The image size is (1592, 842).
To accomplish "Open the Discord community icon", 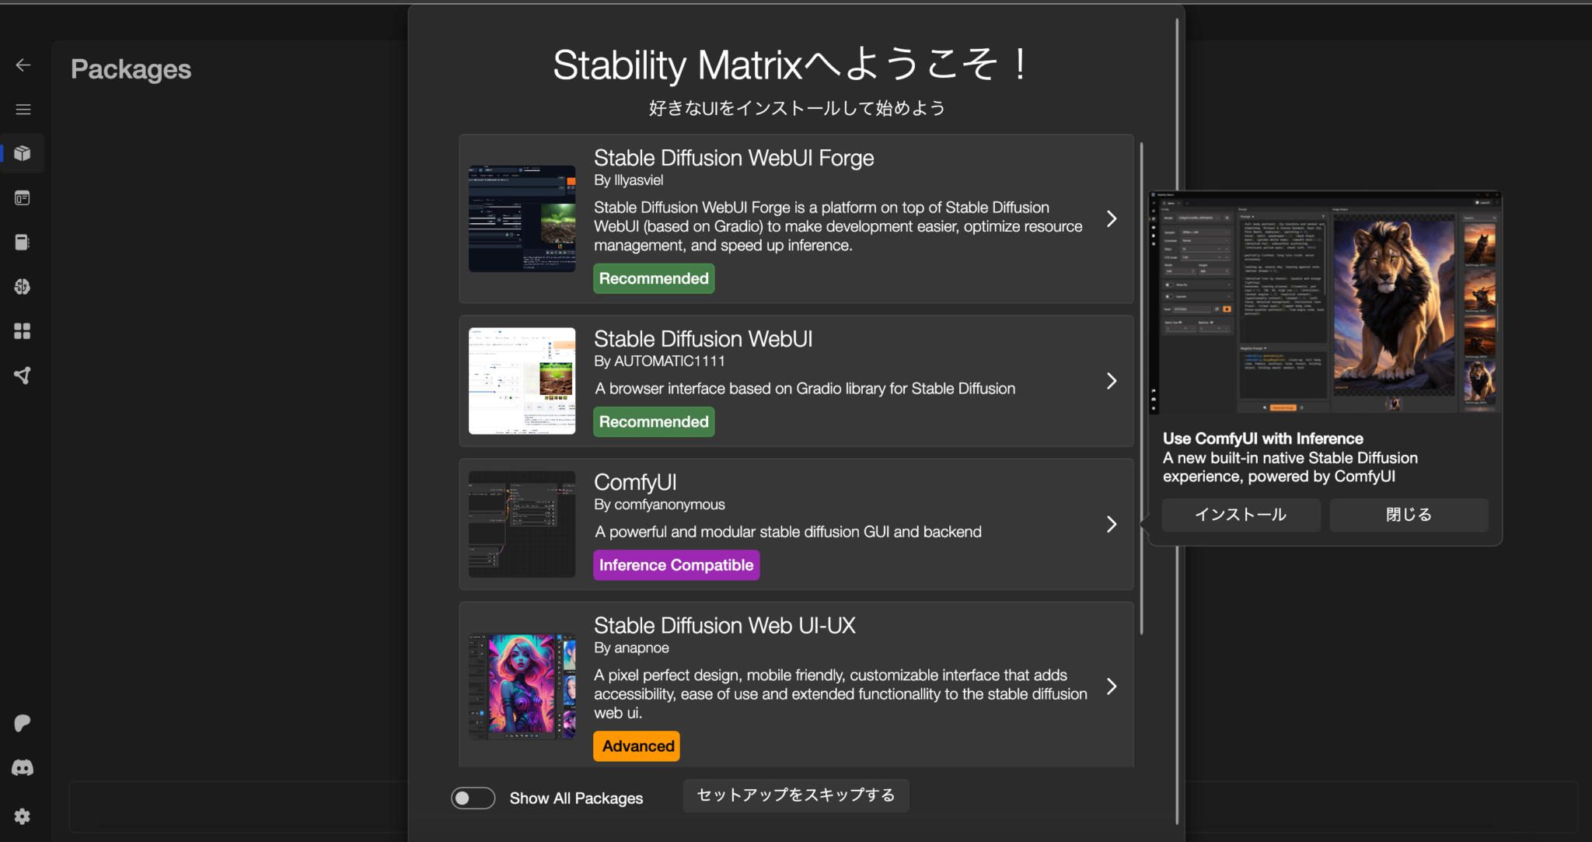I will pyautogui.click(x=23, y=768).
